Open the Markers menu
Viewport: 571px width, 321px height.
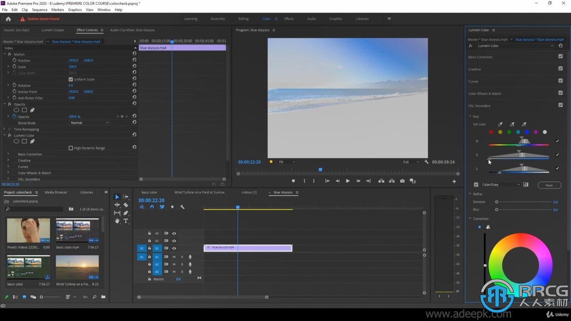[58, 9]
